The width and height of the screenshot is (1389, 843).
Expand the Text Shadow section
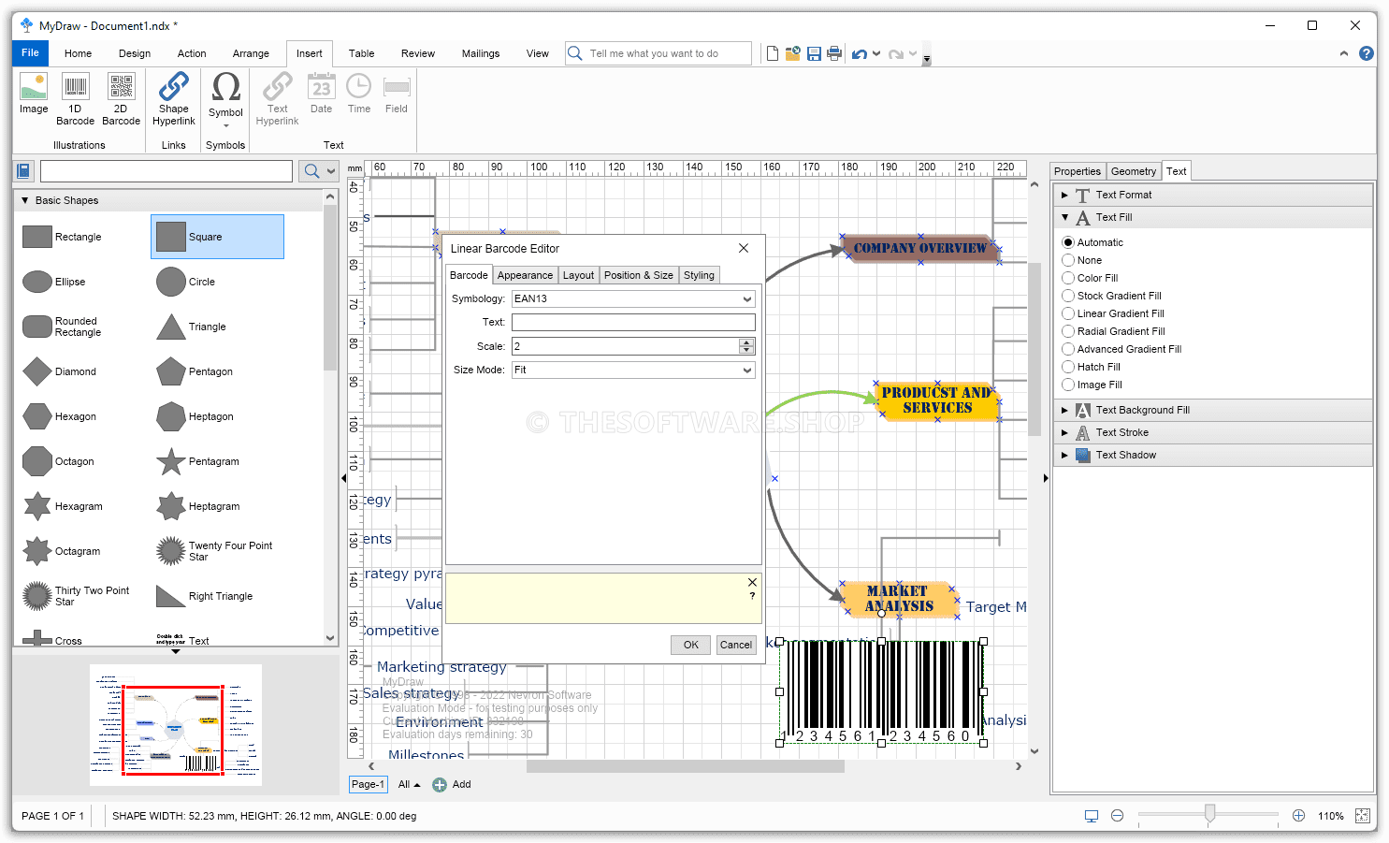[x=1064, y=455]
